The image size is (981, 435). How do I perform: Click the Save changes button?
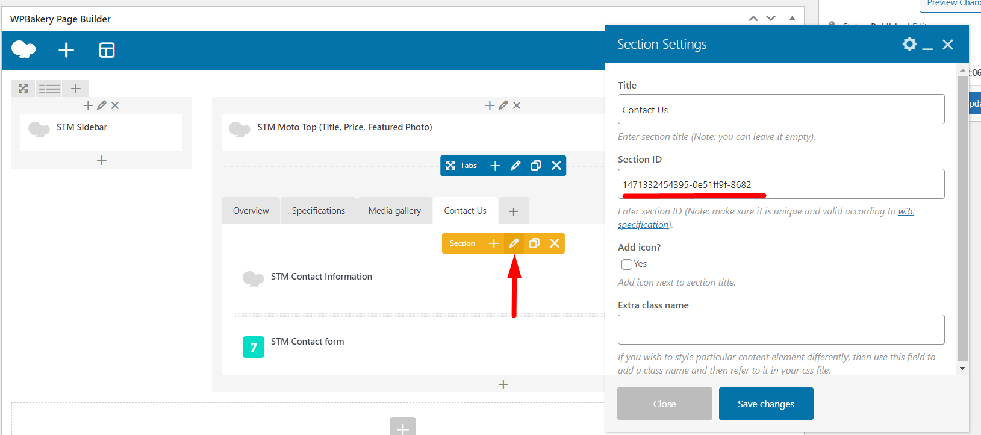766,404
